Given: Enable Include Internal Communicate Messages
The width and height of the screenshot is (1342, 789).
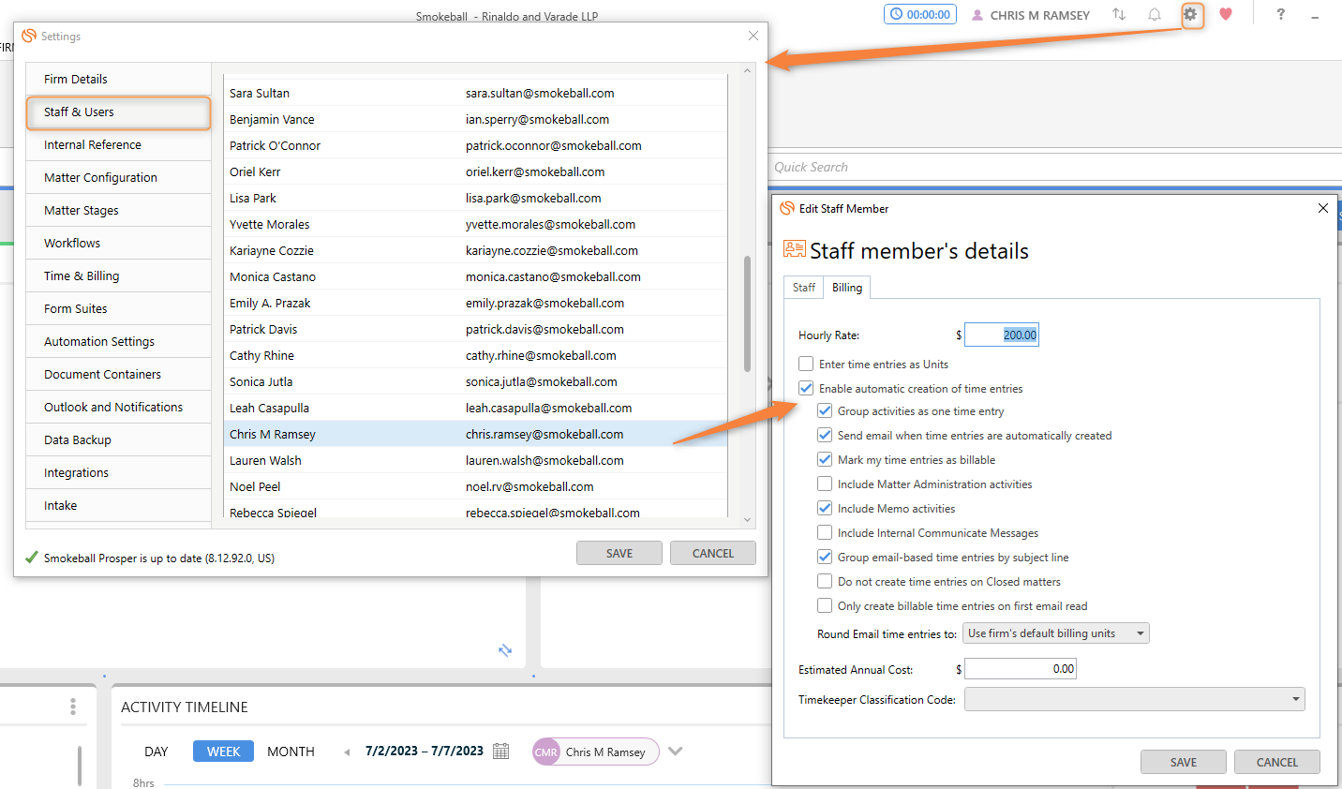Looking at the screenshot, I should coord(825,532).
